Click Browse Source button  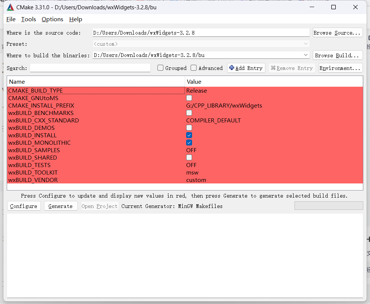point(337,32)
